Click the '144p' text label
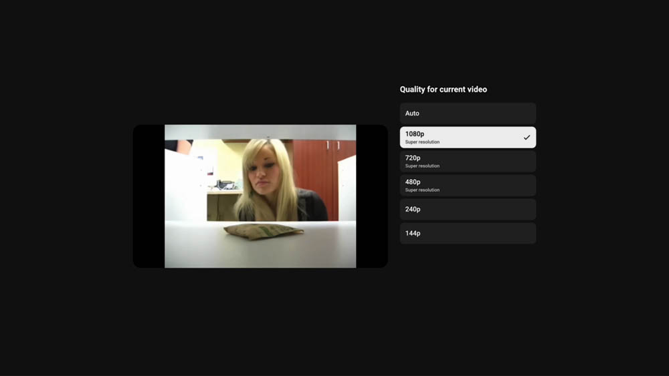669x376 pixels. click(x=413, y=234)
